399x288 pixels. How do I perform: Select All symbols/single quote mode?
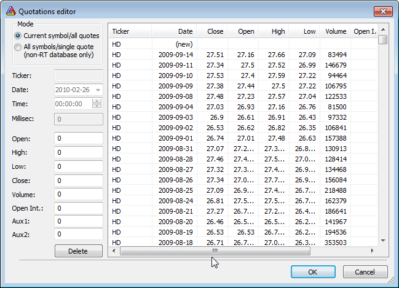click(x=18, y=47)
